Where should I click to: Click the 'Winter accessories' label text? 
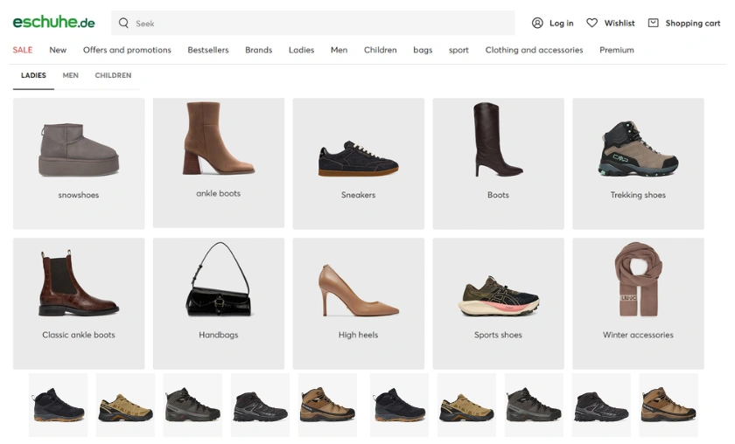[x=638, y=335]
